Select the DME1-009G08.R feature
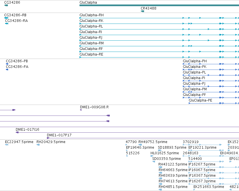Image resolution: width=239 pixels, height=191 pixels. point(81,110)
